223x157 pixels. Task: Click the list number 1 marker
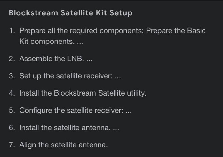tap(12, 31)
